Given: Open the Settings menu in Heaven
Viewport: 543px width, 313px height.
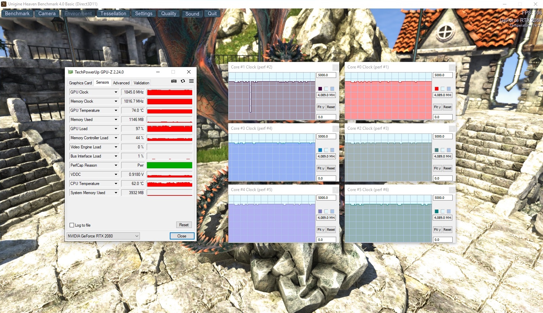Looking at the screenshot, I should [x=144, y=14].
